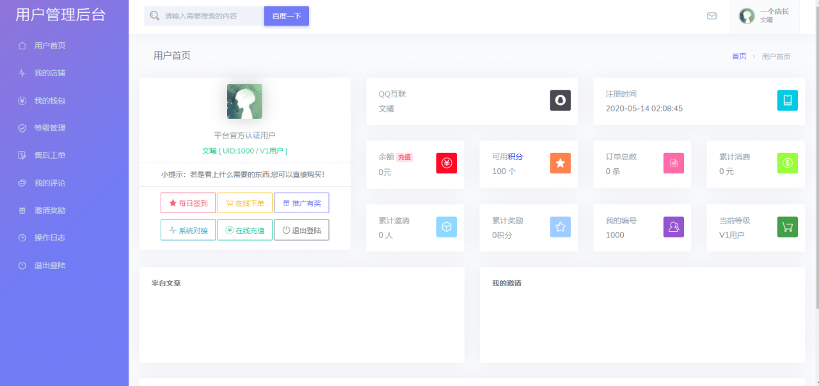The image size is (819, 386).
Task: Click the orange star icon beside 可用积分
Action: pyautogui.click(x=560, y=164)
